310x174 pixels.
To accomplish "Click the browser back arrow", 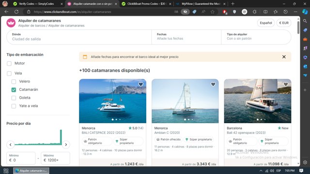I will [6, 12].
